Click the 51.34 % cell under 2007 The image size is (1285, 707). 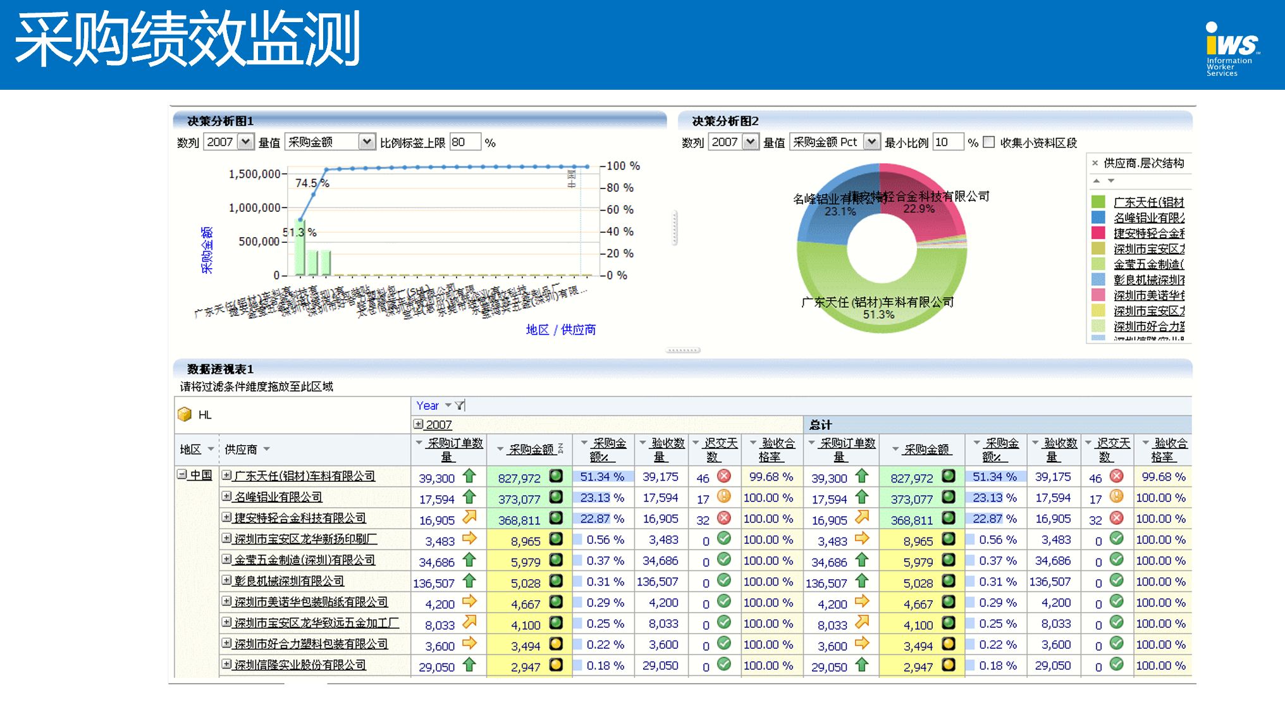tap(602, 477)
